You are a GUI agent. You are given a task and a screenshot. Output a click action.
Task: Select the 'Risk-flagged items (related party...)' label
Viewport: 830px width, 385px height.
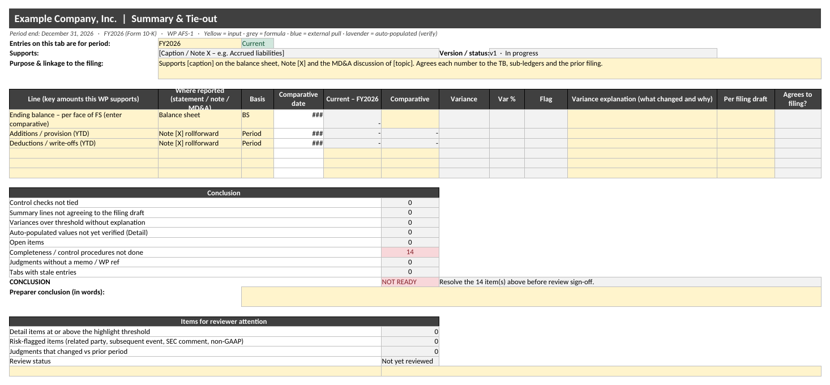pyautogui.click(x=195, y=341)
